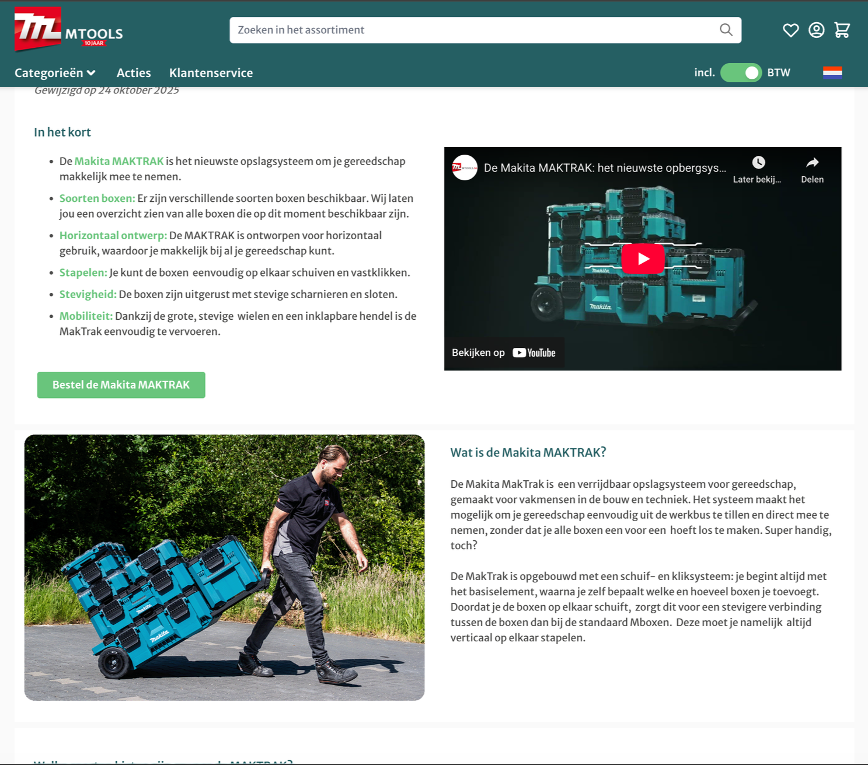Click the Horizontaal ontwerp: label
The image size is (868, 765).
(113, 236)
